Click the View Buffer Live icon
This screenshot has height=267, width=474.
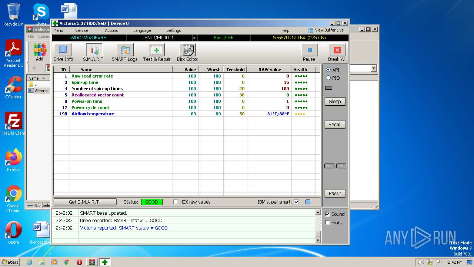(x=311, y=30)
